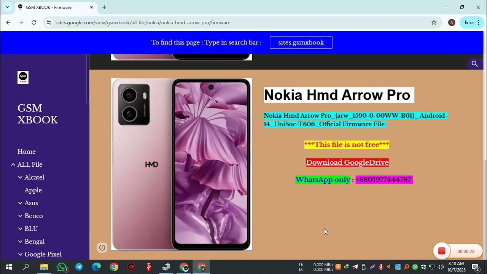Click WhatsApp number +8801977444787
Viewport: 487px width, 274px height.
[x=384, y=179]
